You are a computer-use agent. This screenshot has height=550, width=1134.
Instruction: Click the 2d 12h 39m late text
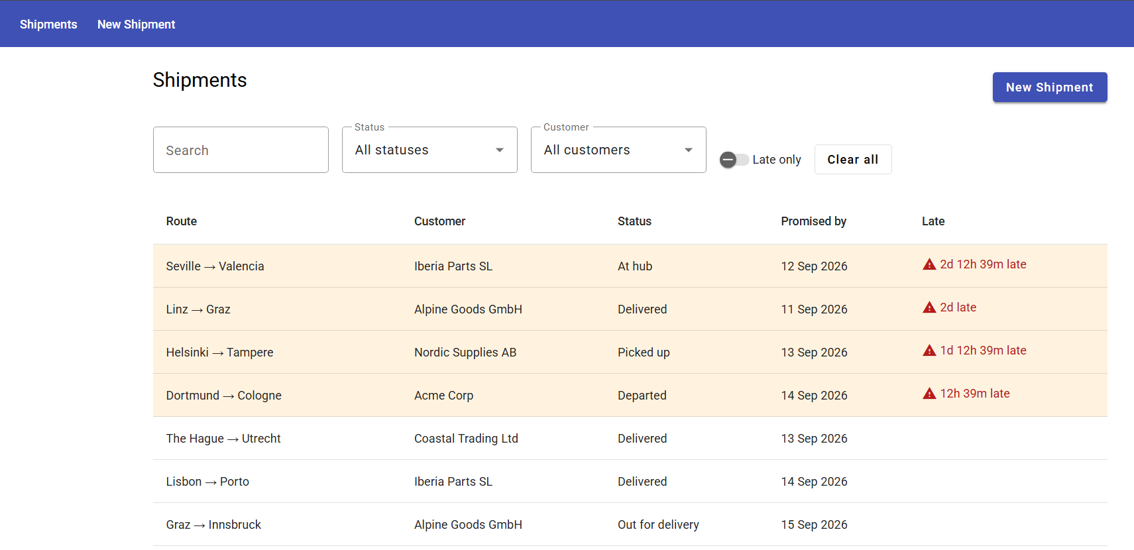(x=983, y=264)
